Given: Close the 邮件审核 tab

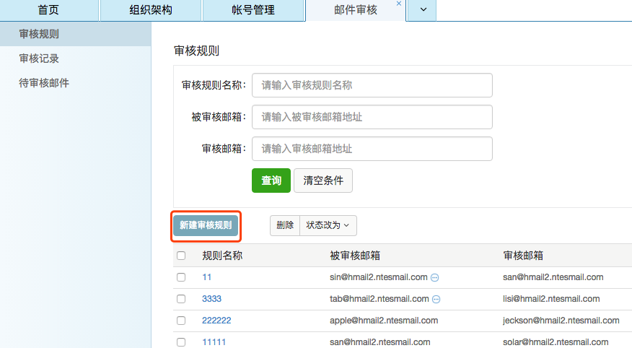Looking at the screenshot, I should pos(399,4).
